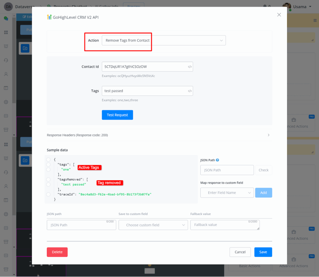The image size is (319, 277).
Task: Click the Test Request button
Action: pyautogui.click(x=117, y=115)
